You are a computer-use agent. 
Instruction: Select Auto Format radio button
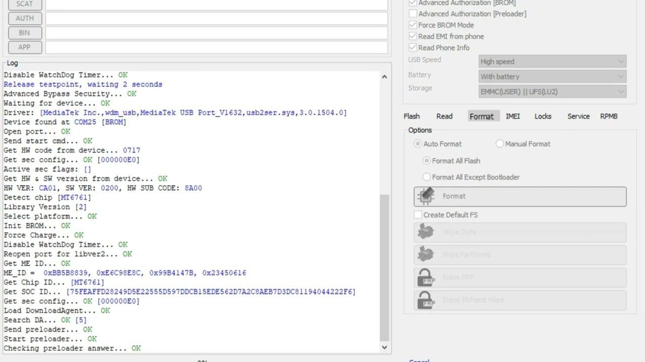418,144
